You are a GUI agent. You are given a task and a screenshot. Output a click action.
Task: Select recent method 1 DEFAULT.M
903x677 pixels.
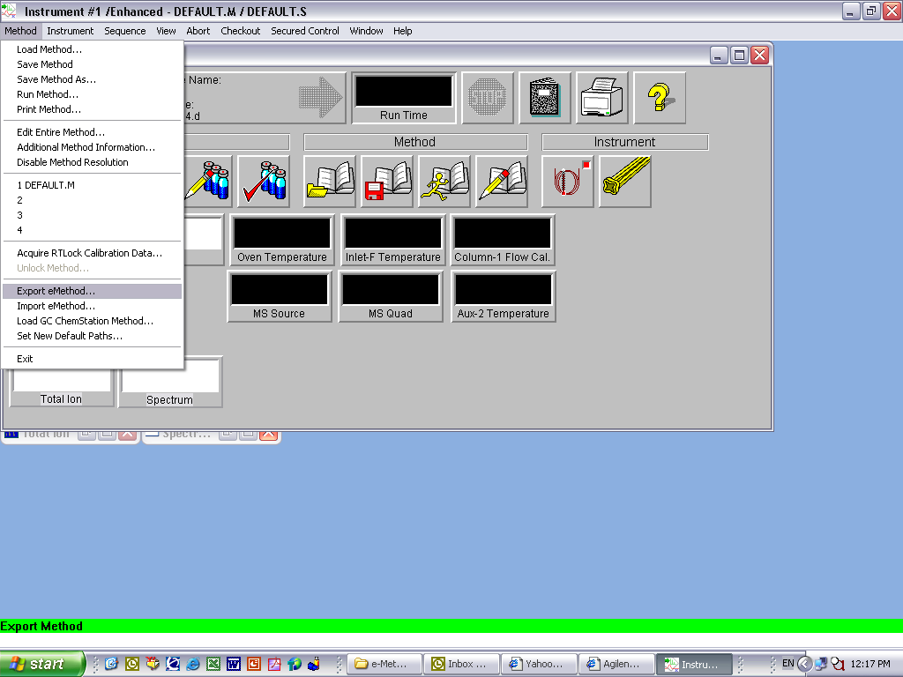tap(46, 185)
